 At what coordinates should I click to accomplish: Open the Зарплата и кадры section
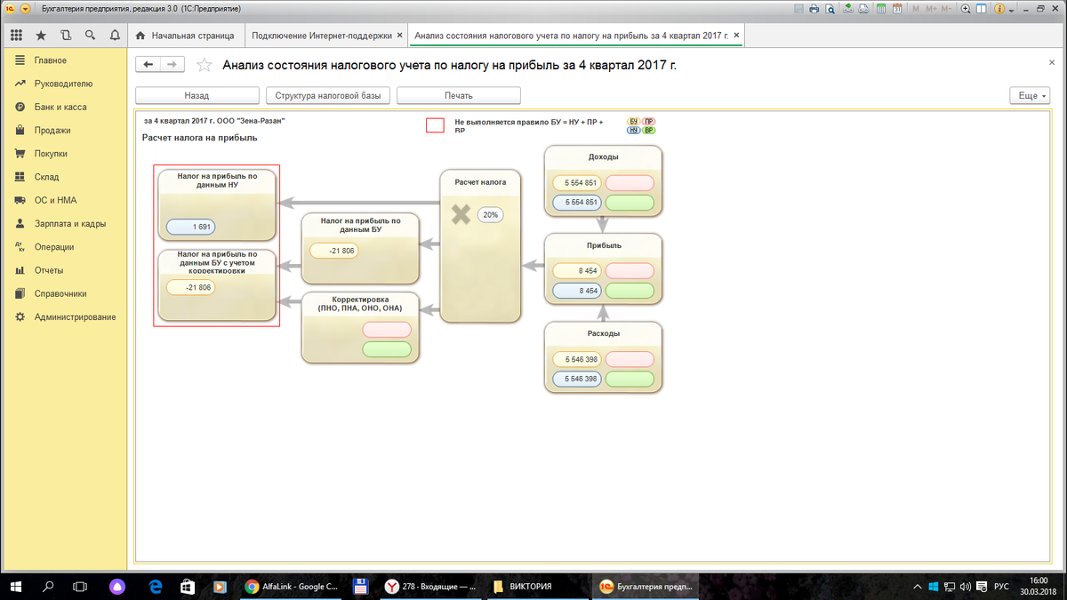coord(63,224)
